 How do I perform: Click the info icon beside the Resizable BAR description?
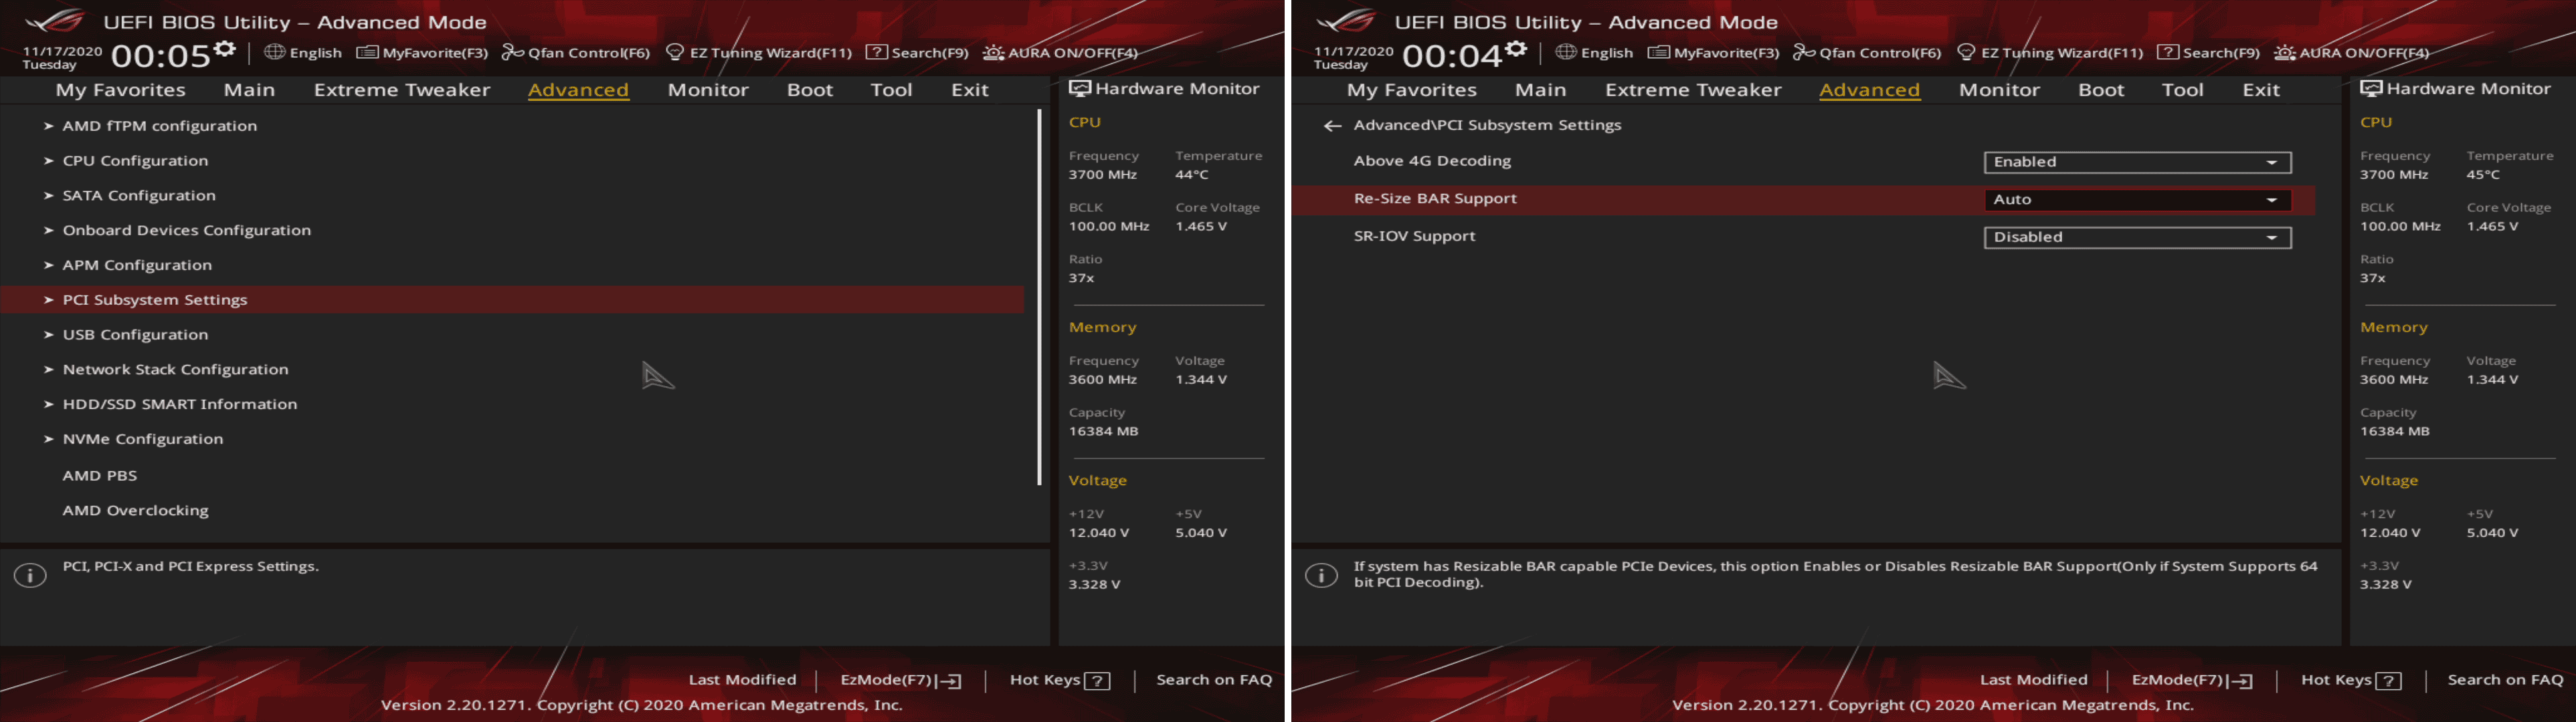click(x=1321, y=575)
